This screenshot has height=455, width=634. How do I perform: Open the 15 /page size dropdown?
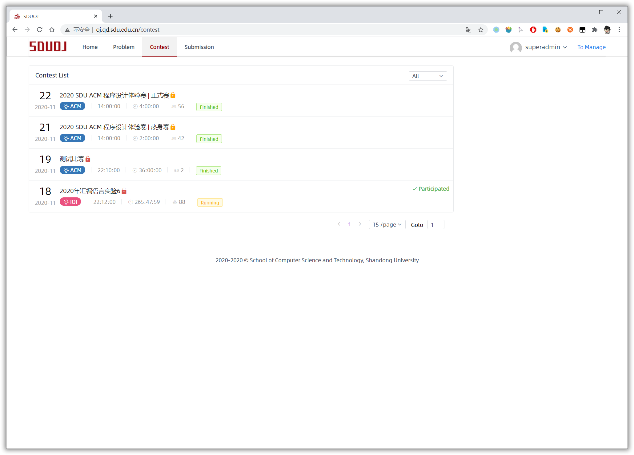[387, 225]
